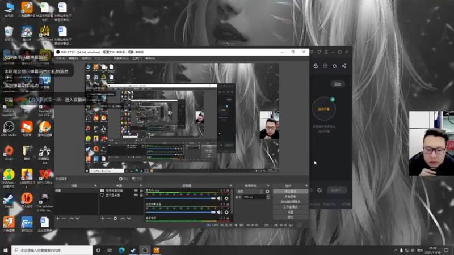The image size is (454, 255).
Task: Mute the second audio mixer channel
Action: click(220, 212)
